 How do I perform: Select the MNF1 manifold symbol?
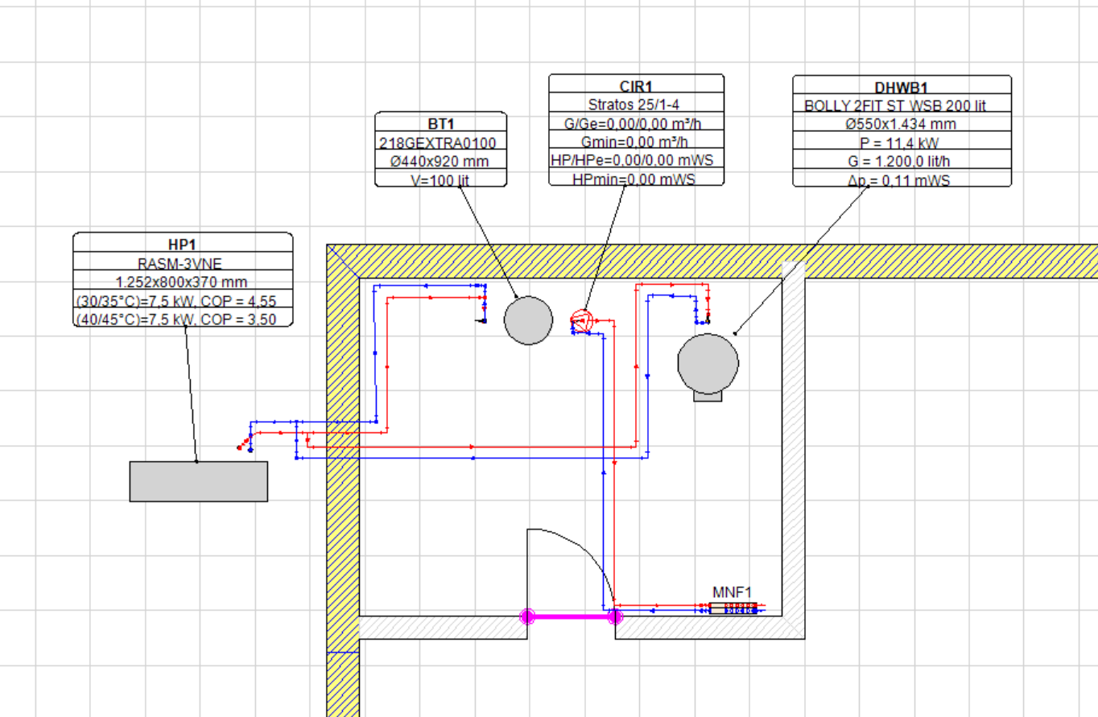tap(733, 607)
